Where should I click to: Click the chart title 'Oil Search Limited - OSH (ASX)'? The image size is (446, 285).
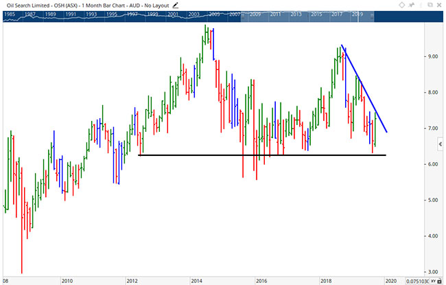tap(42, 5)
